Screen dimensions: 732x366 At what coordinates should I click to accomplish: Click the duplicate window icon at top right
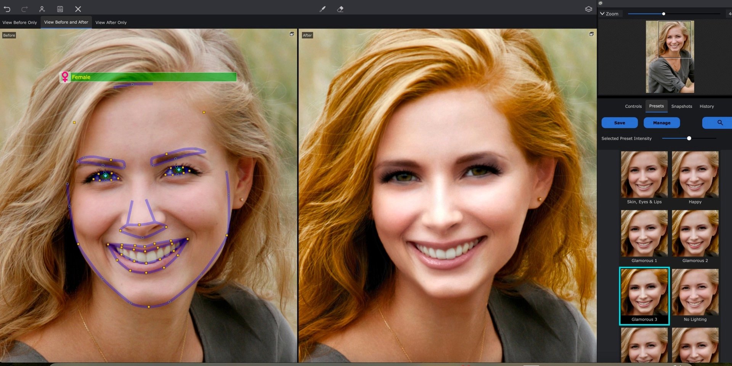click(x=600, y=3)
